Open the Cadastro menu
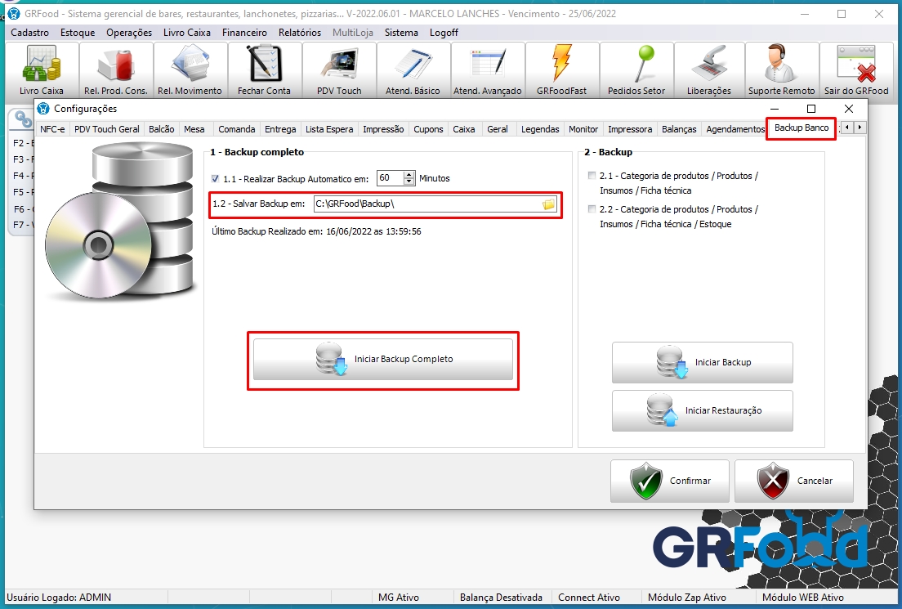 click(x=30, y=32)
